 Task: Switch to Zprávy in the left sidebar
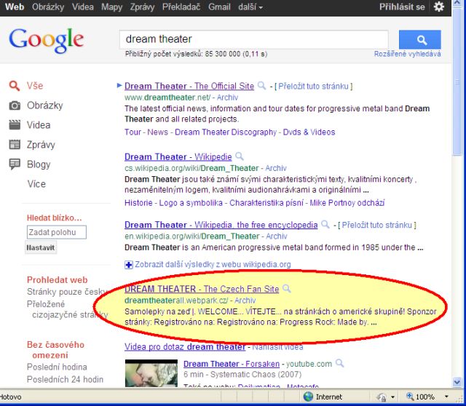click(x=40, y=144)
